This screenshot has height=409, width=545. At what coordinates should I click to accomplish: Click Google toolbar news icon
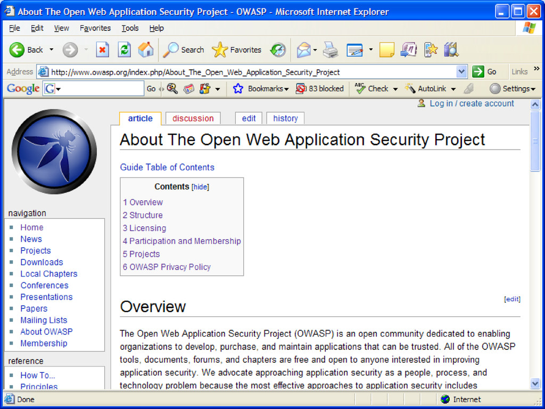click(188, 89)
